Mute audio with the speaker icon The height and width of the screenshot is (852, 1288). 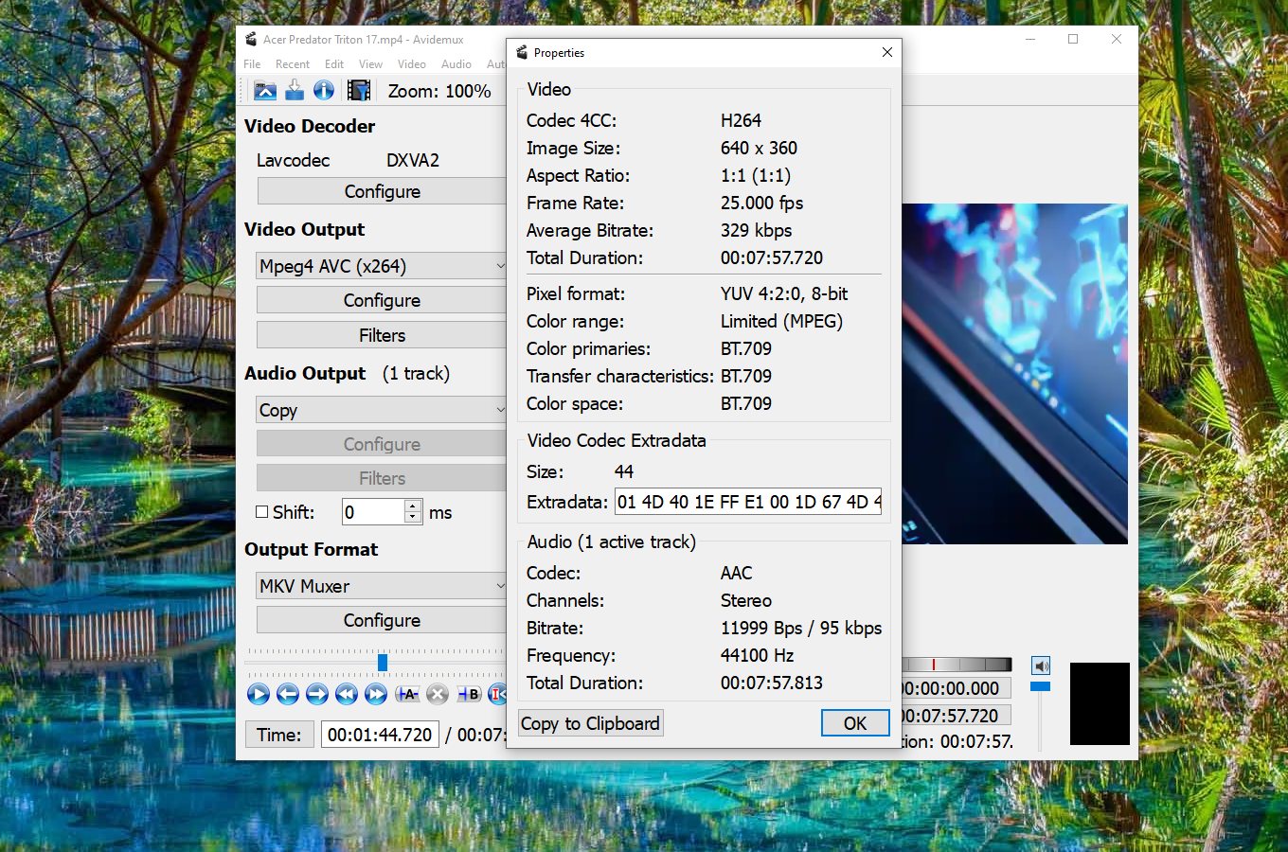[1041, 666]
